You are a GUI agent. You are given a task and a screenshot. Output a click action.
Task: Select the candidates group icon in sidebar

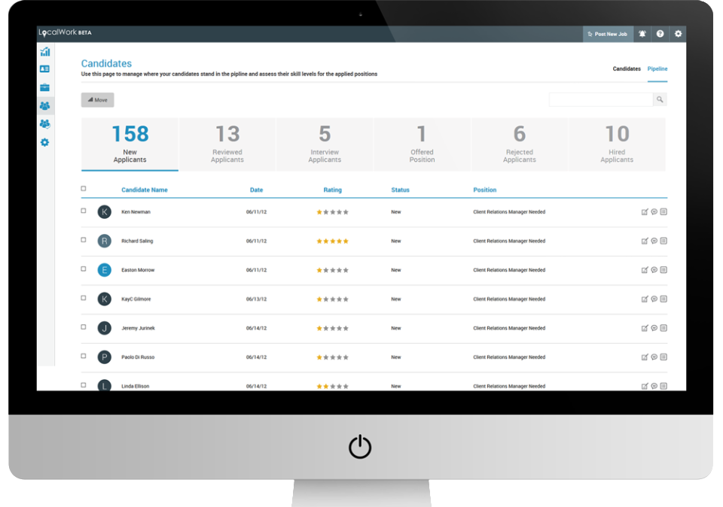point(44,105)
